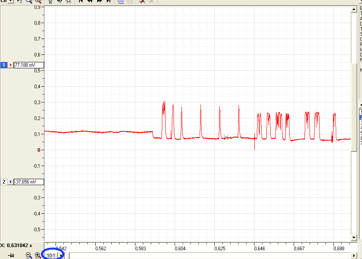Screen dimensions: 362x259
Task: Click the vertical scrollbar down arrow
Action: pos(354,237)
